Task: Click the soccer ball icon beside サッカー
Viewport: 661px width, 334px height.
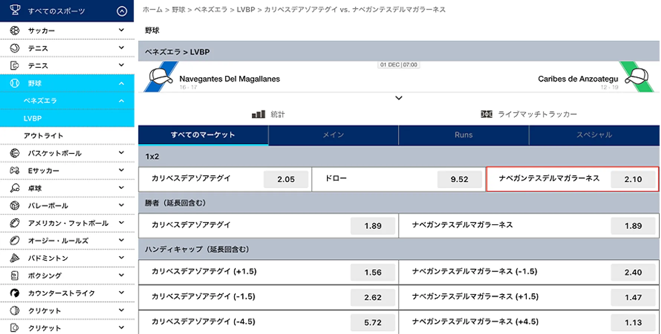Action: [x=15, y=30]
